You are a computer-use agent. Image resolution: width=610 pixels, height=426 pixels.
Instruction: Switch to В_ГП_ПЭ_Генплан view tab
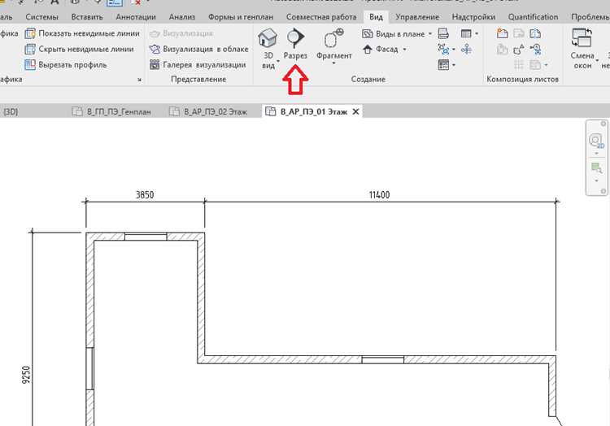click(x=112, y=112)
